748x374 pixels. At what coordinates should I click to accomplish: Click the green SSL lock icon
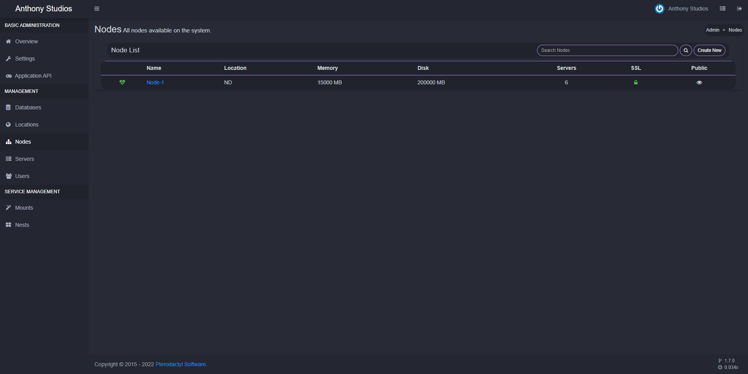click(x=636, y=82)
